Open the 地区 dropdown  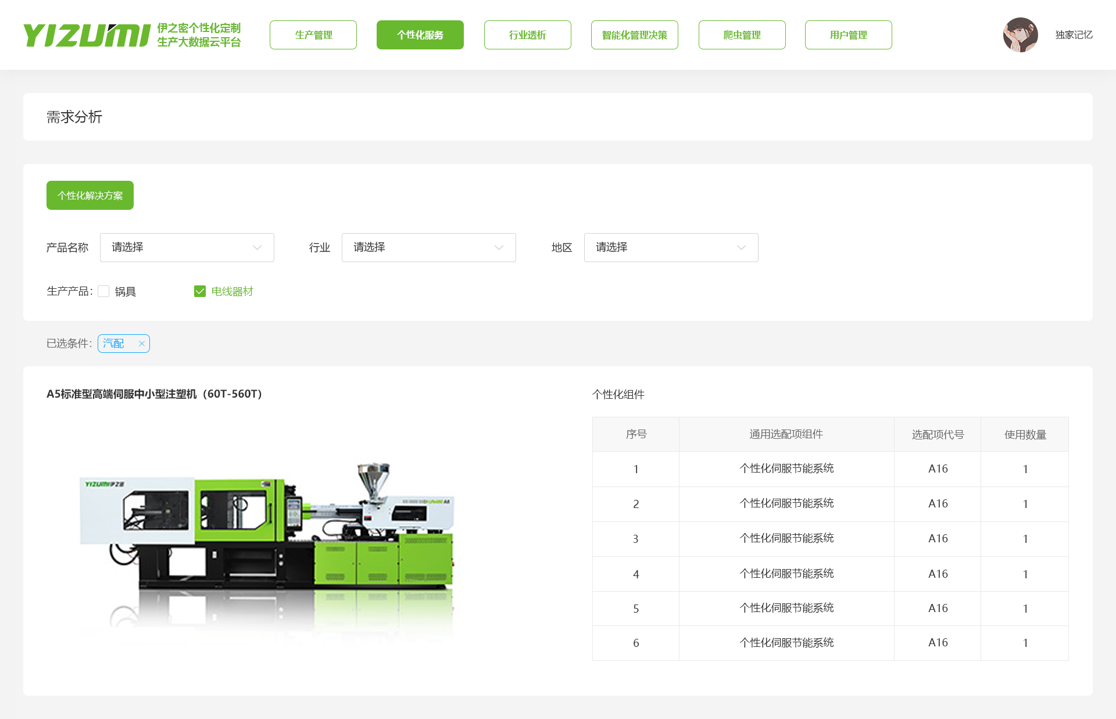coord(671,248)
